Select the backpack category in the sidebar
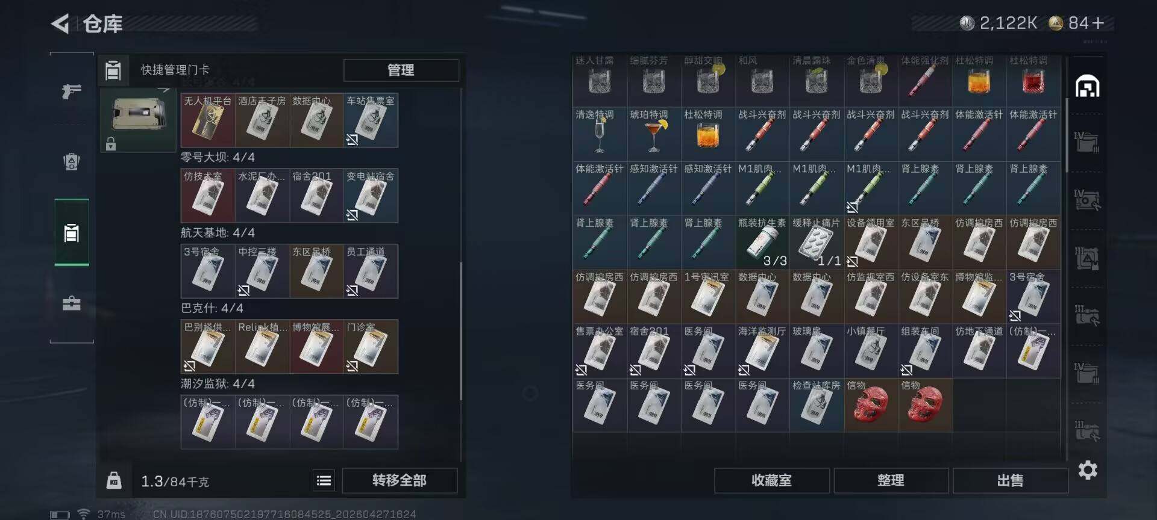The height and width of the screenshot is (520, 1157). tap(72, 162)
